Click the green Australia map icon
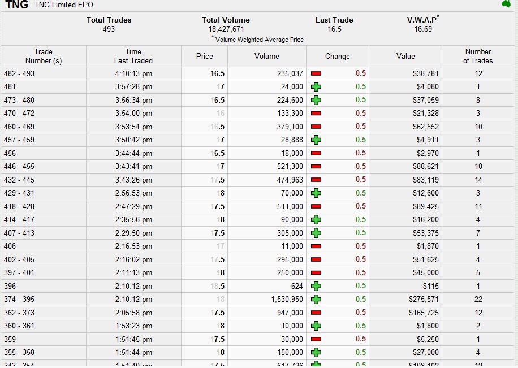518x368 pixels. coord(506,5)
